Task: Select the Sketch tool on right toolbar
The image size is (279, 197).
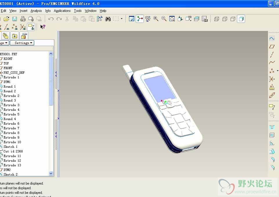Action: click(x=272, y=38)
